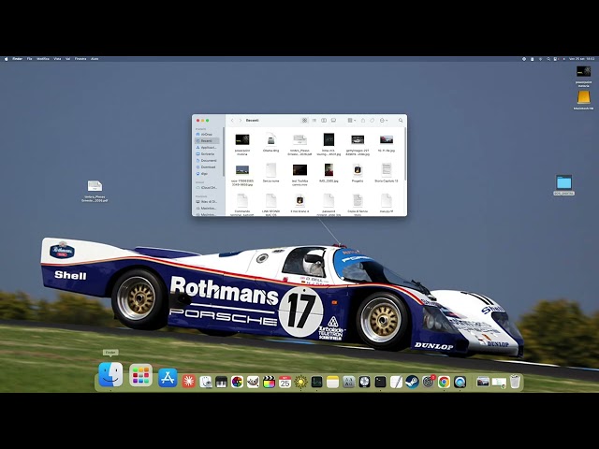
Task: Open Finder from the Dock
Action: (x=110, y=374)
